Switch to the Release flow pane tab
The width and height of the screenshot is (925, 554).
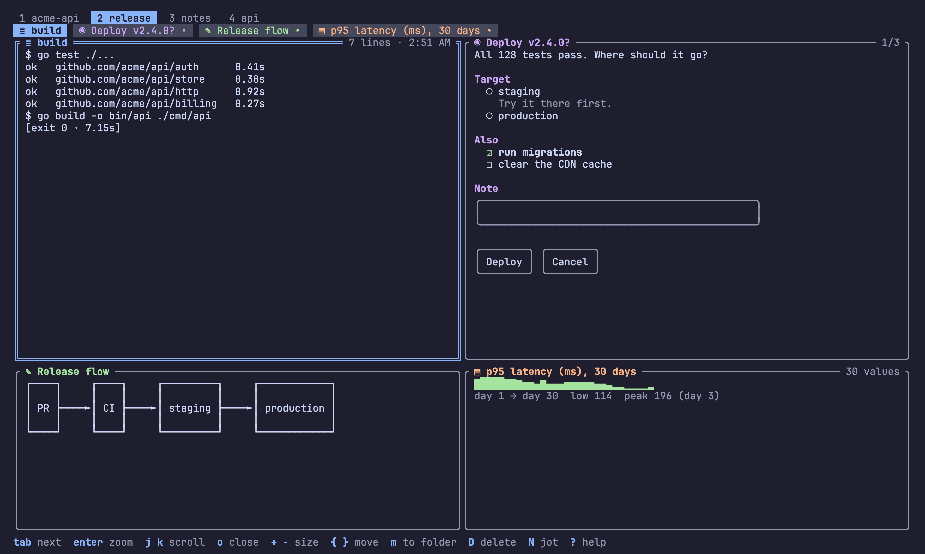[253, 30]
